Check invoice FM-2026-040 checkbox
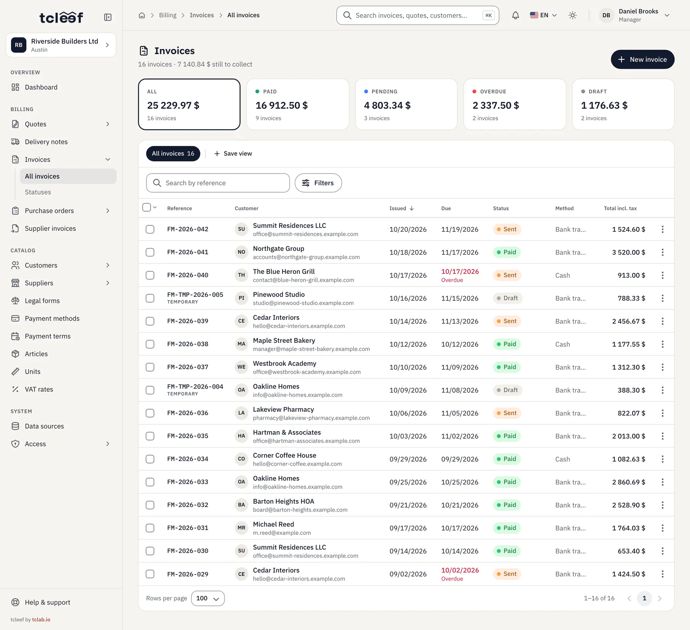This screenshot has height=630, width=690. click(x=150, y=275)
